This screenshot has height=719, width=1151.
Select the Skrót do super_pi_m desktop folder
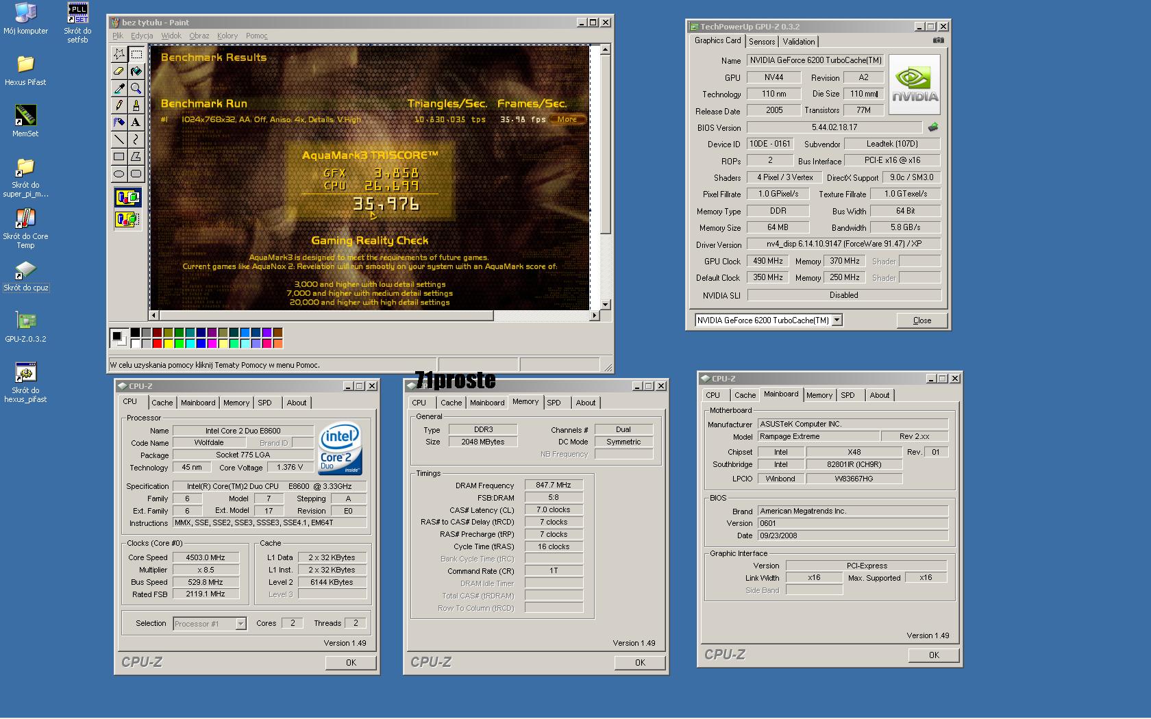click(x=25, y=177)
